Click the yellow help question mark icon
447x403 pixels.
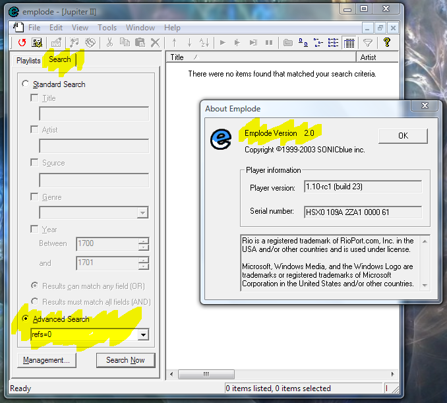point(387,43)
